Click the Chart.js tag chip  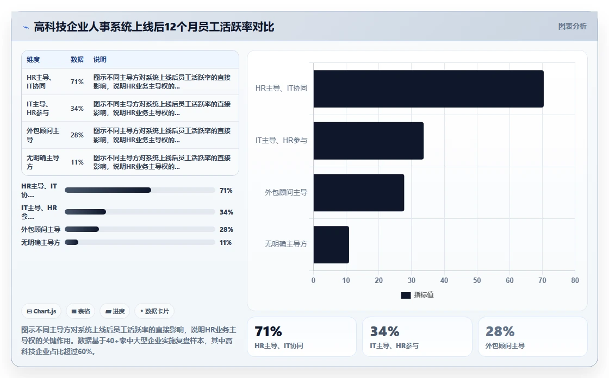pos(41,311)
